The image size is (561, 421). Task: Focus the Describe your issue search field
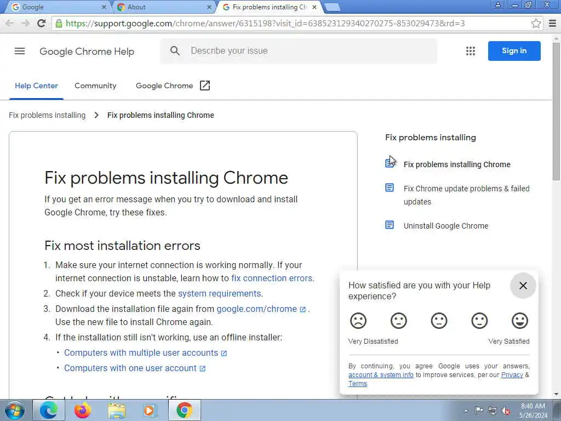[x=299, y=51]
